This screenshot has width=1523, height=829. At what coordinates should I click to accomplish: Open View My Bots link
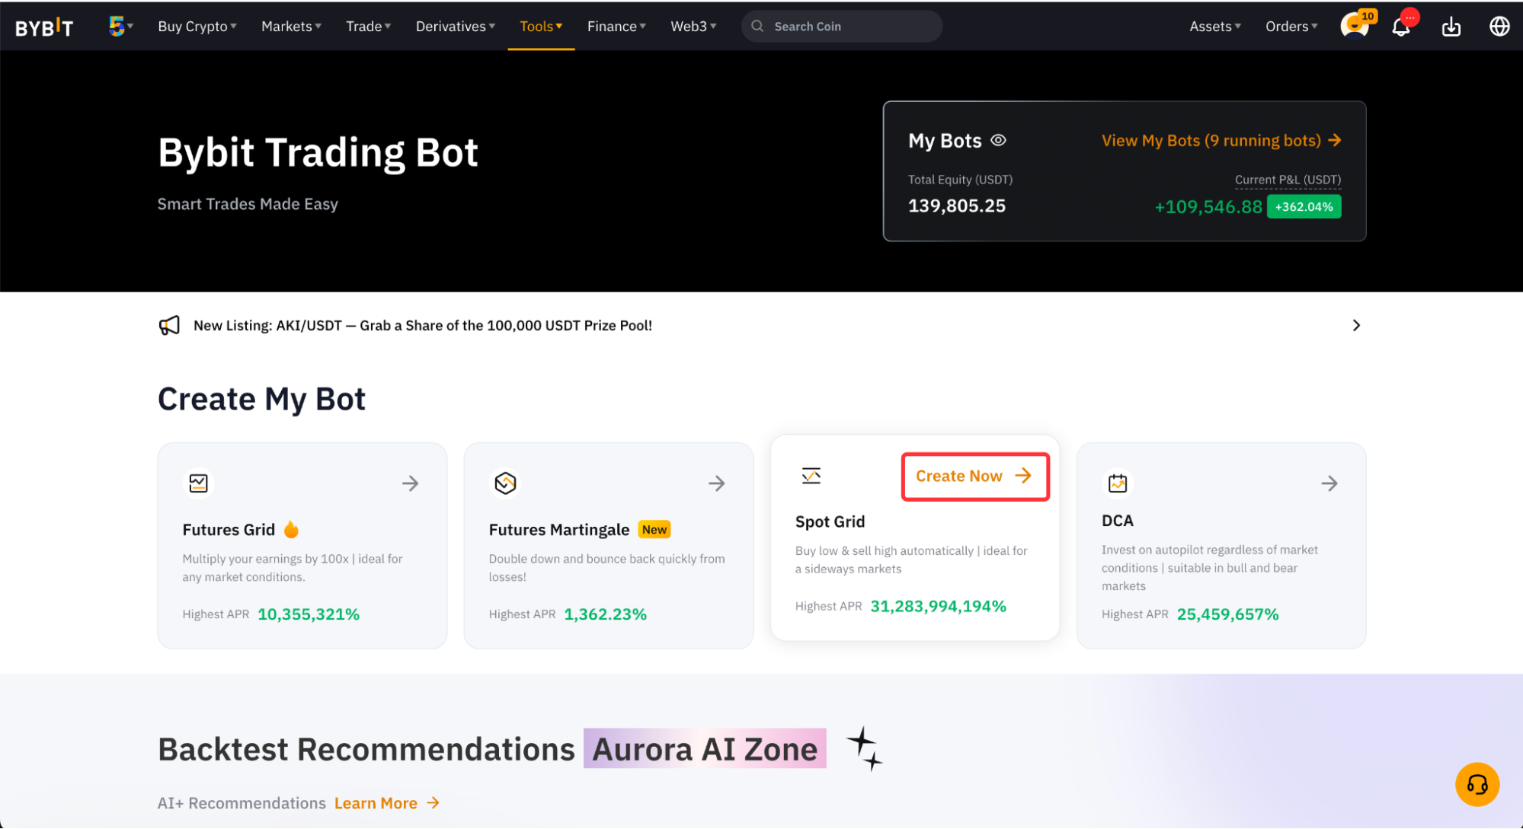click(x=1221, y=141)
